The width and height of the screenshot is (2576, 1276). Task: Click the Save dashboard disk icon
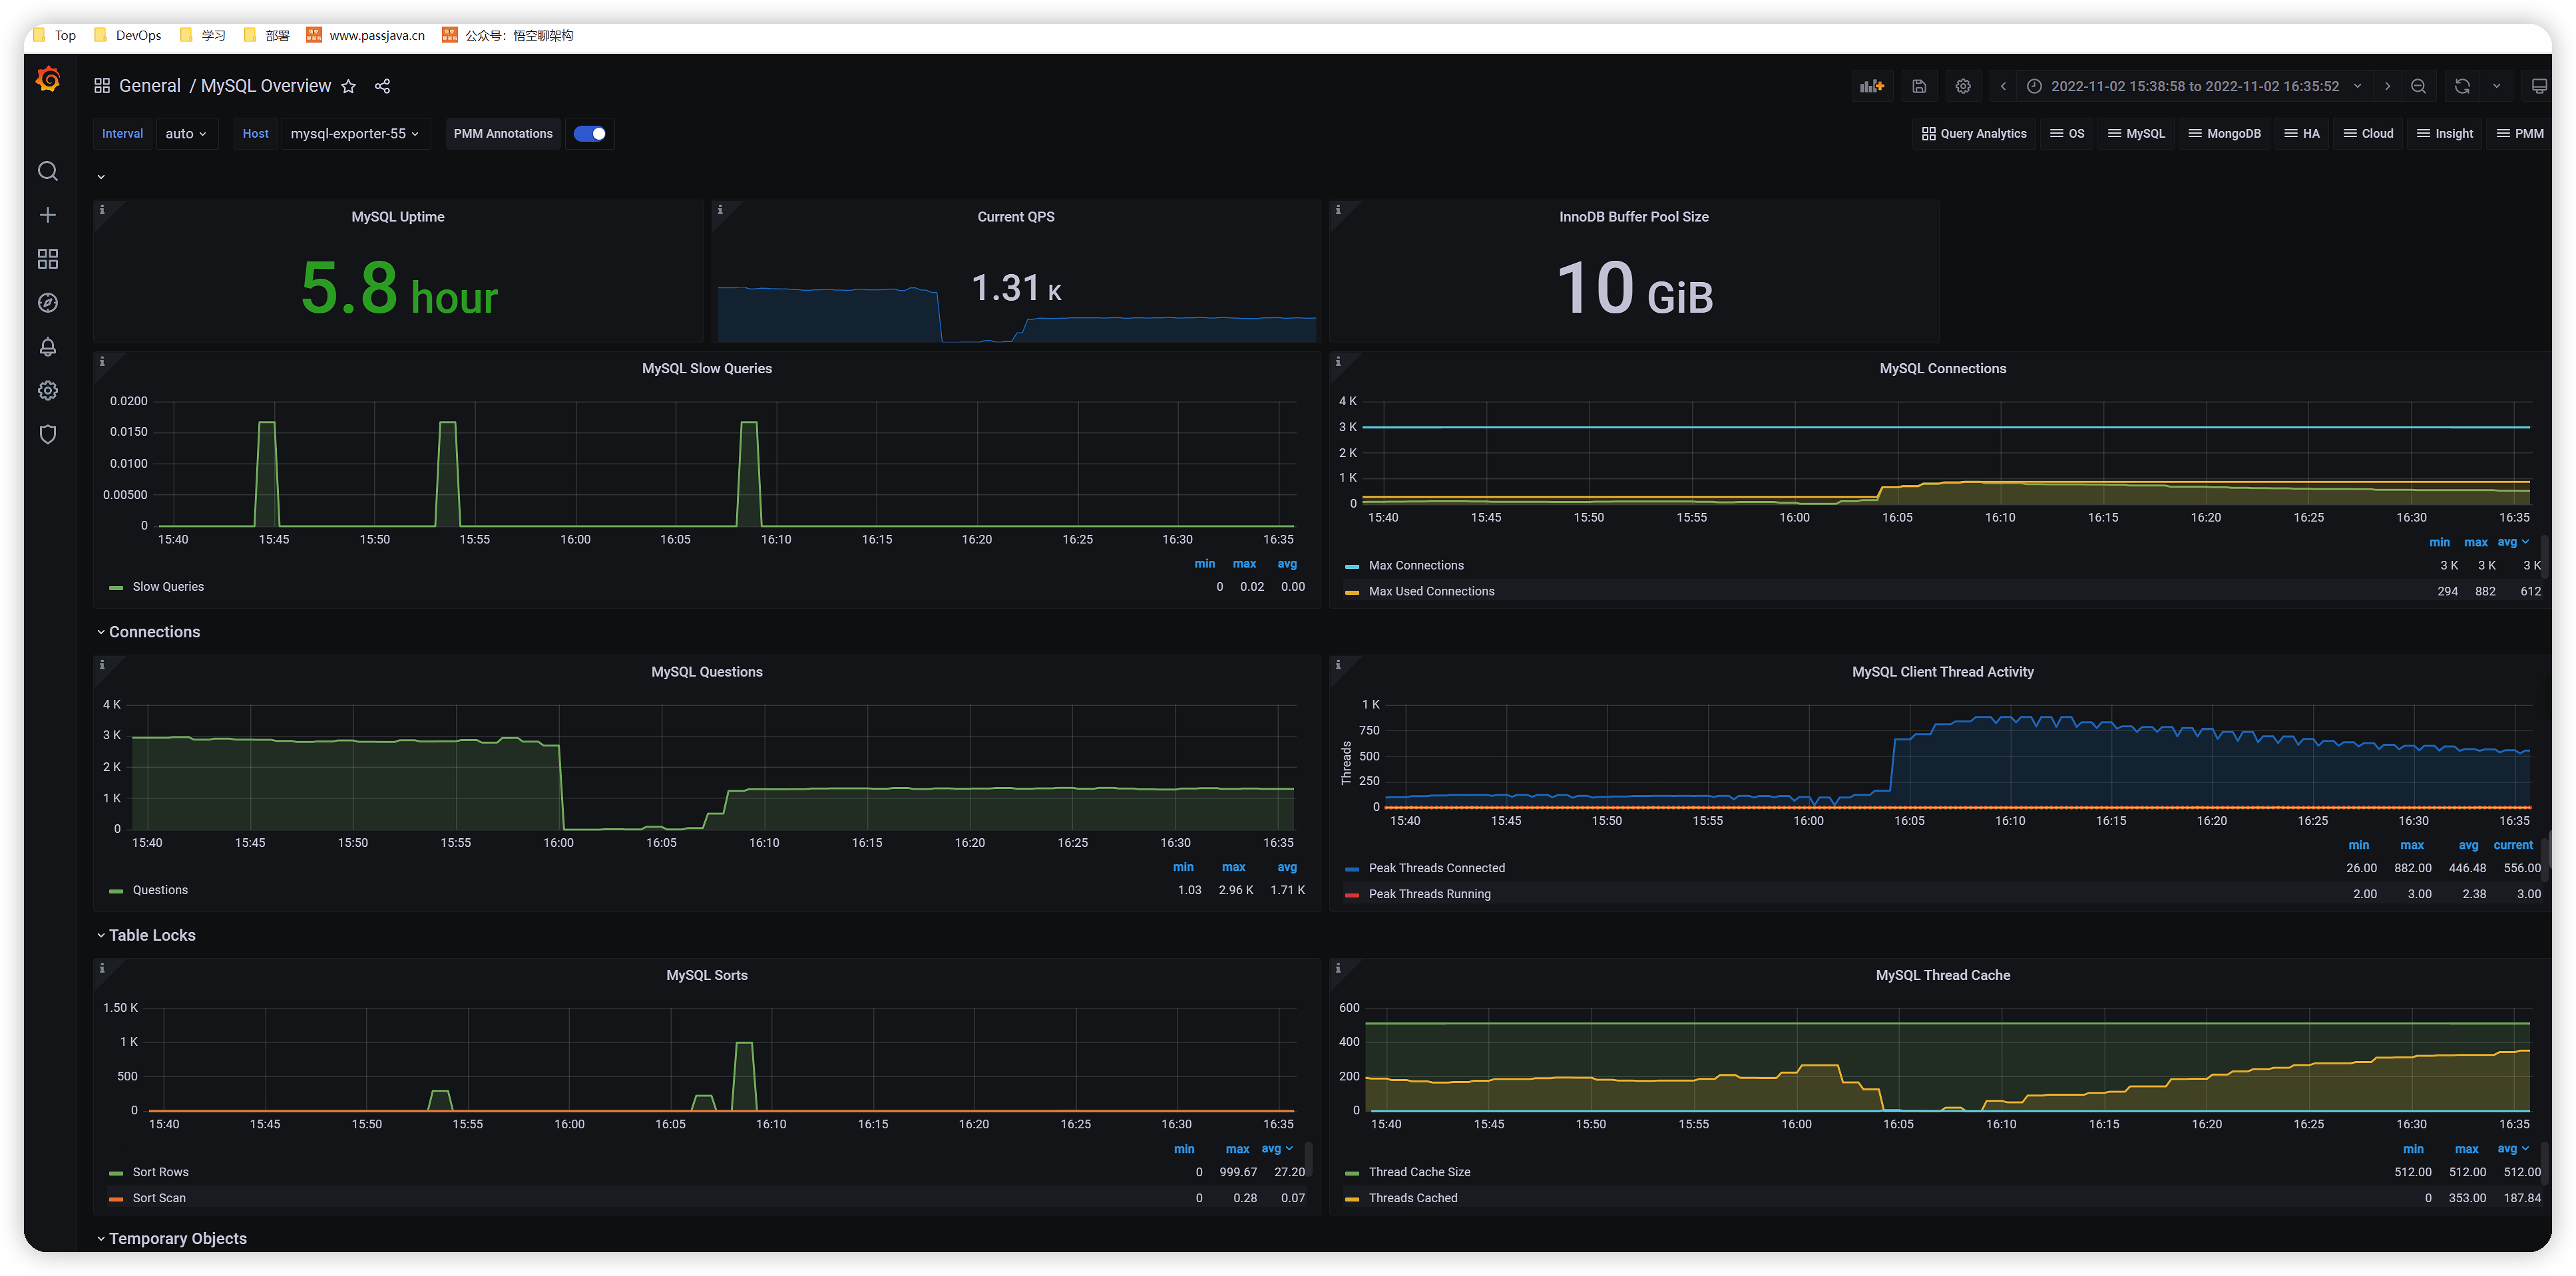point(1919,86)
